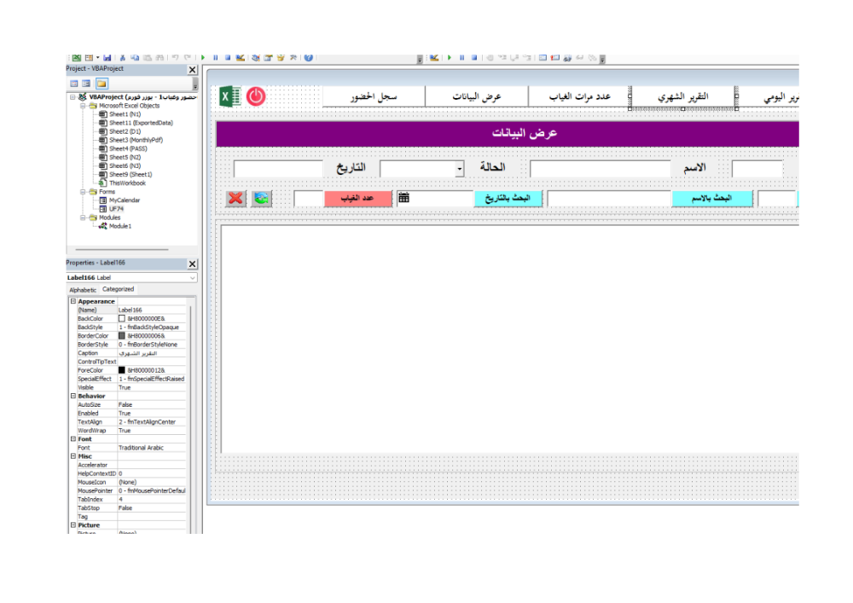Open the Label166 object selector dropdown
This screenshot has width=853, height=603.
click(x=193, y=278)
